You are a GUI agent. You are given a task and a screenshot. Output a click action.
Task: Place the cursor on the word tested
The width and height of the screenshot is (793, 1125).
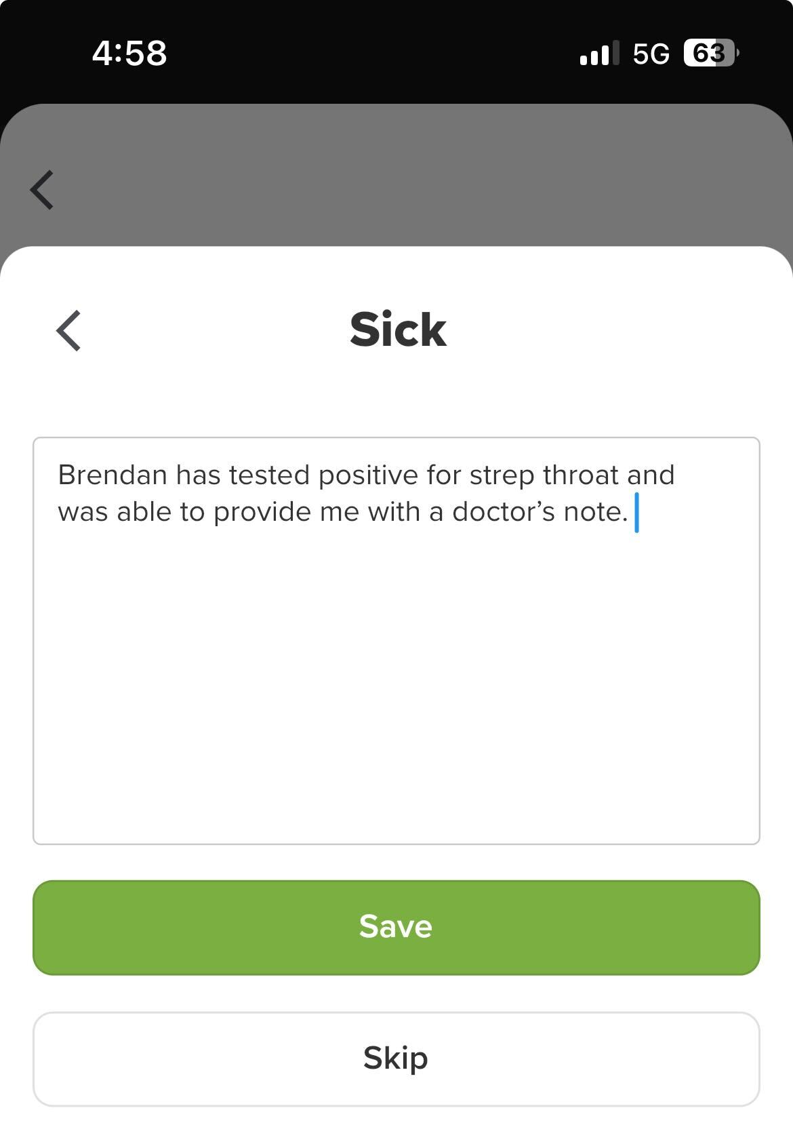(x=269, y=475)
